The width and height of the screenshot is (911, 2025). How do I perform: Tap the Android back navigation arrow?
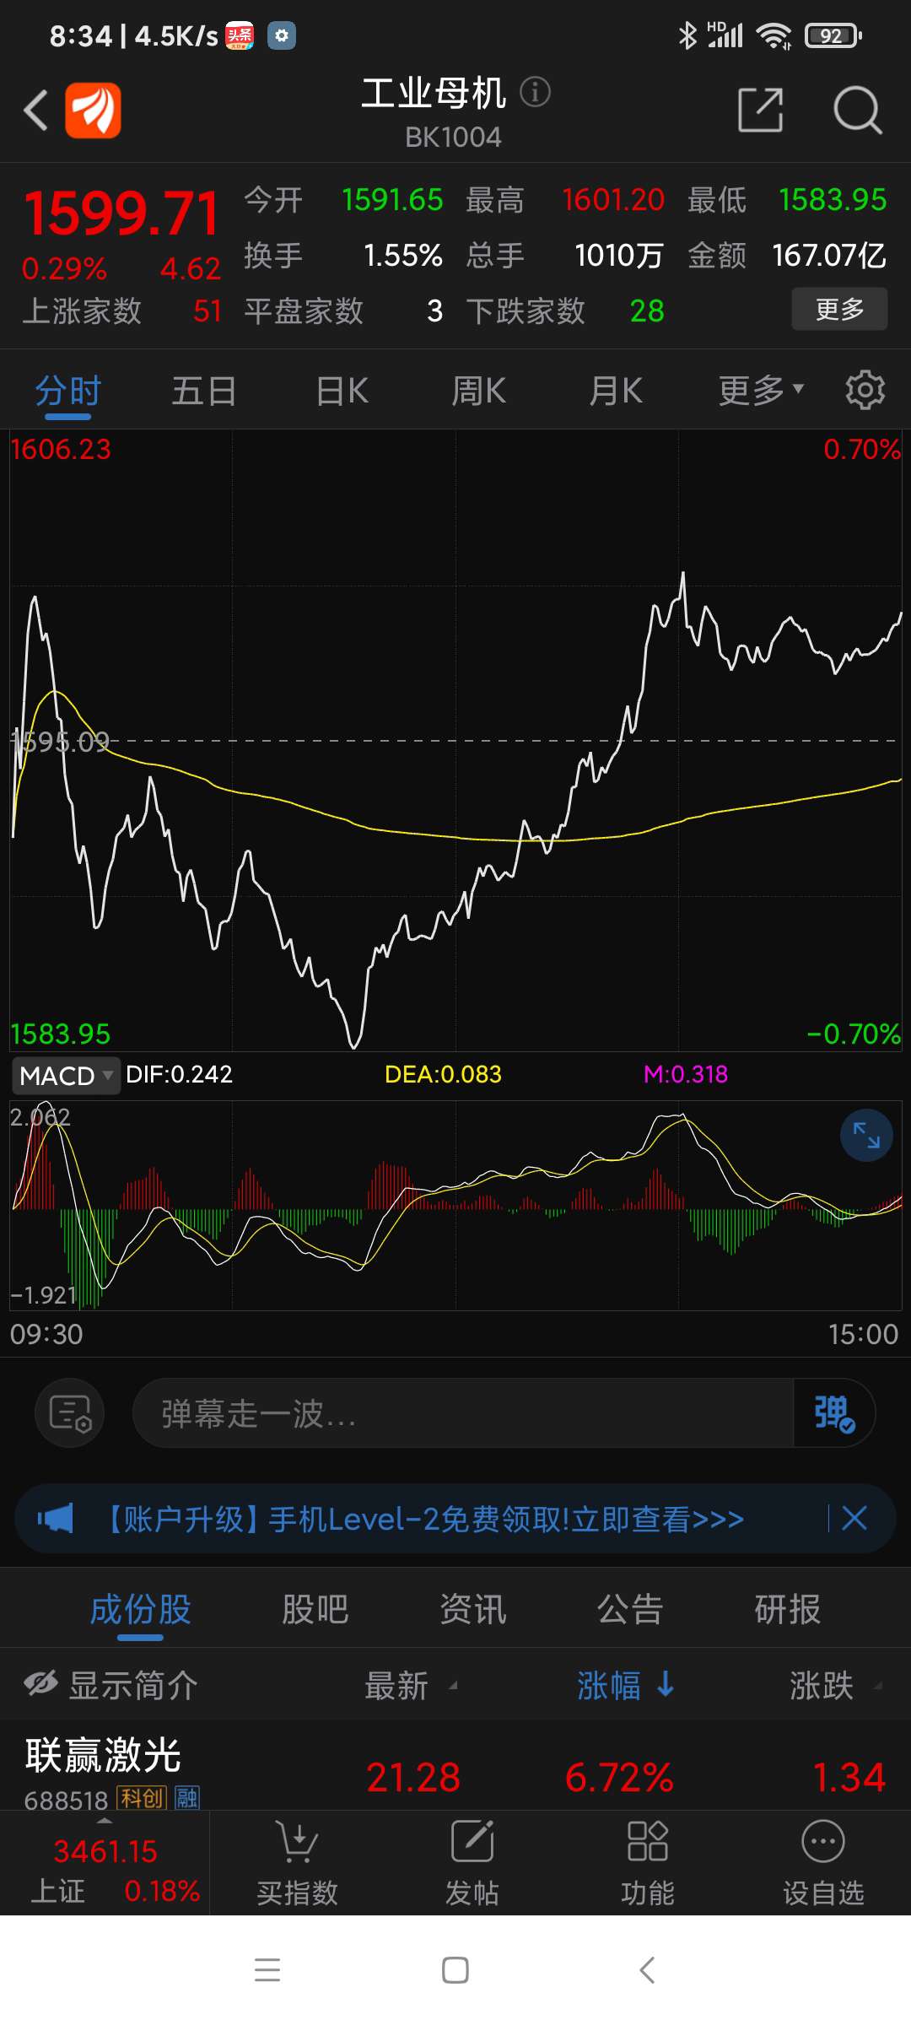(647, 1970)
